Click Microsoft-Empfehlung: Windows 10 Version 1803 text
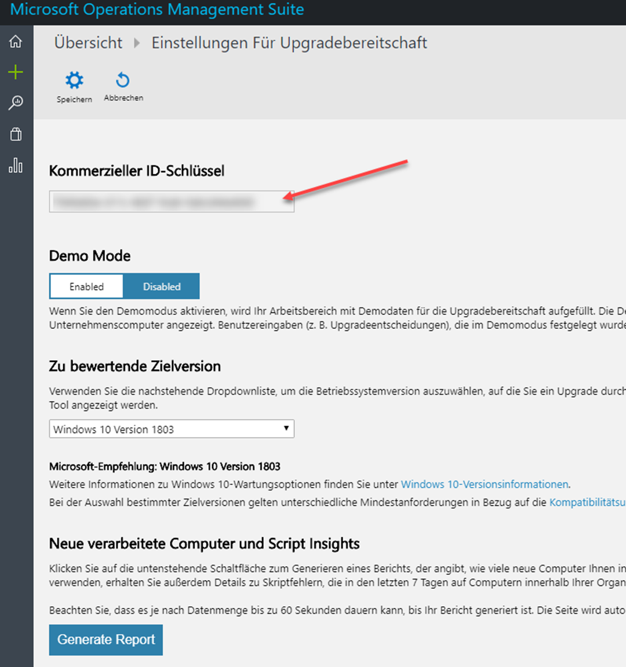This screenshot has height=667, width=626. point(165,466)
